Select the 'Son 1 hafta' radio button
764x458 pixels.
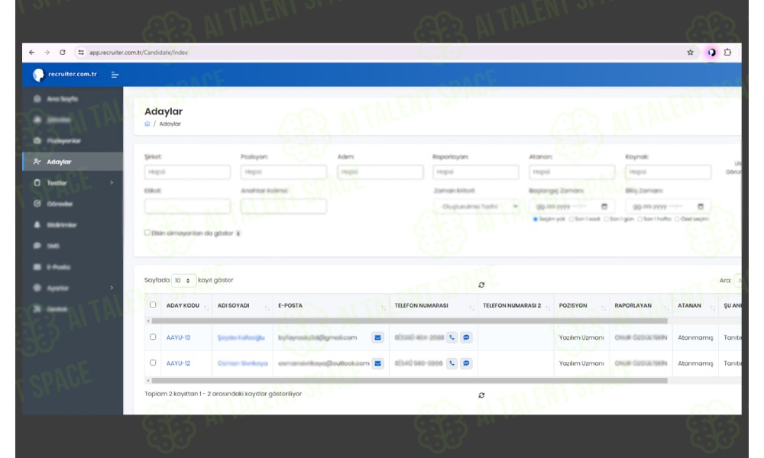pos(639,220)
